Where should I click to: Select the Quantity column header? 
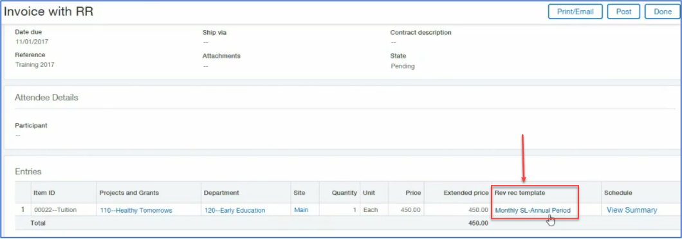tap(339, 193)
